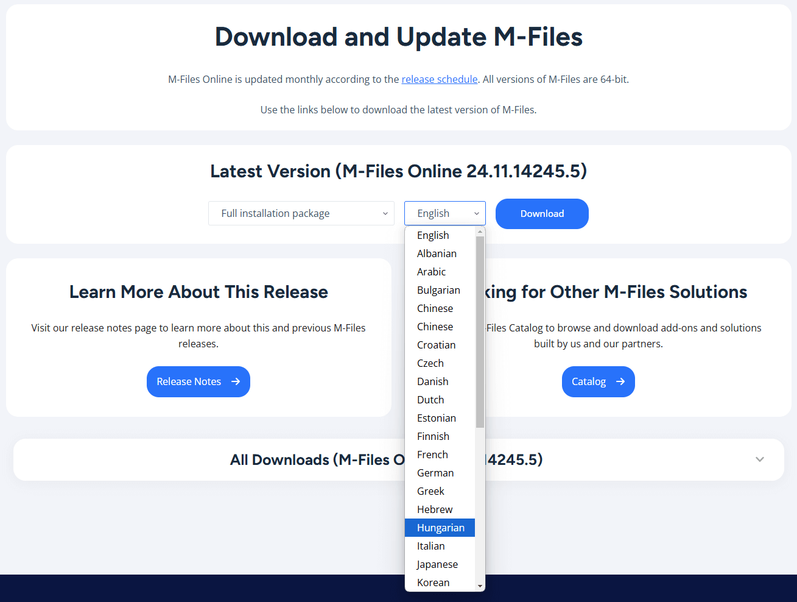Click the language list scroll-down arrow
The width and height of the screenshot is (797, 602).
pyautogui.click(x=480, y=586)
